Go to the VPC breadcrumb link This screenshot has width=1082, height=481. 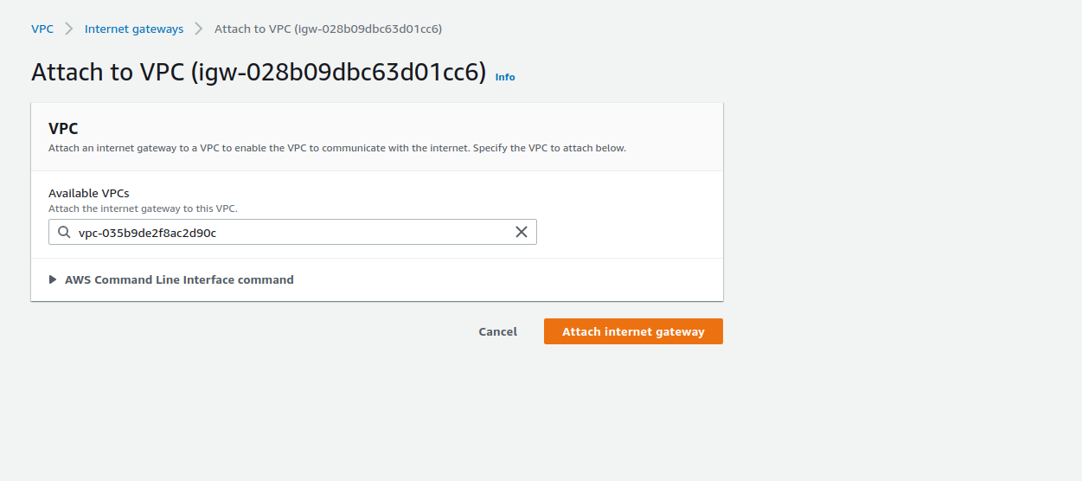pos(42,29)
